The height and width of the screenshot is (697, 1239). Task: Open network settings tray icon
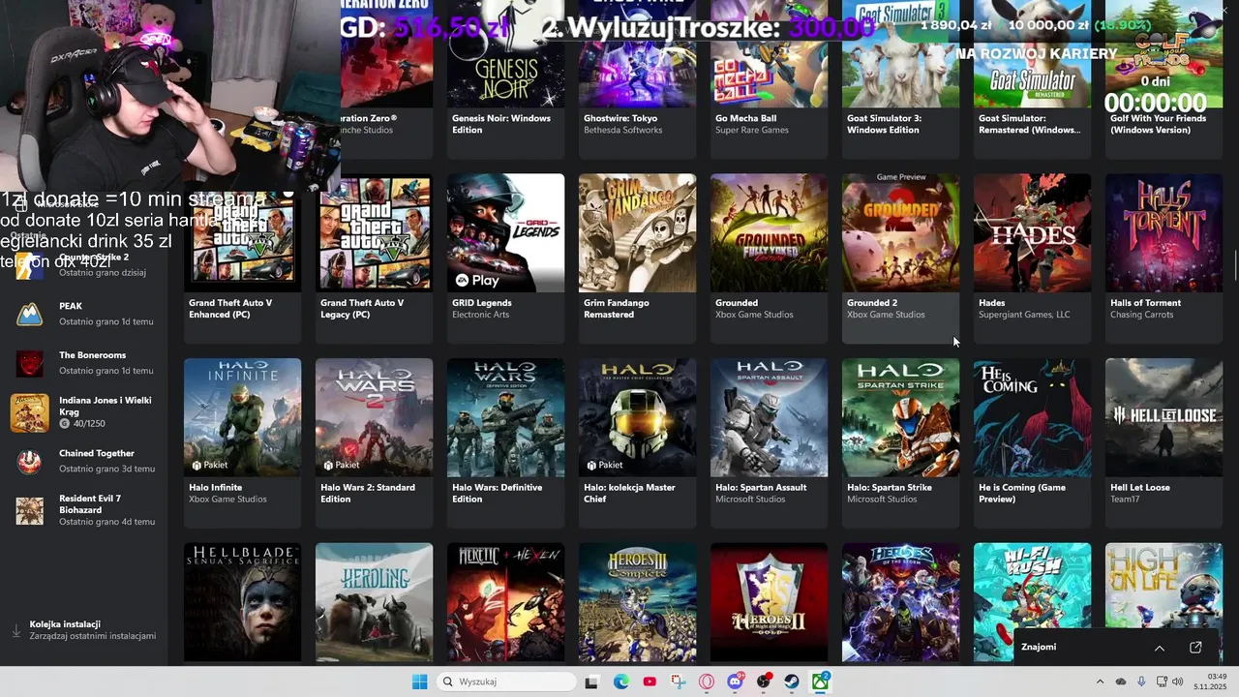coord(1162,682)
